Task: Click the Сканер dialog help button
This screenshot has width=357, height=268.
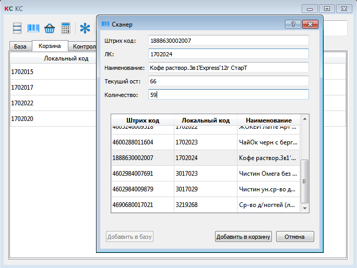Action: point(293,24)
